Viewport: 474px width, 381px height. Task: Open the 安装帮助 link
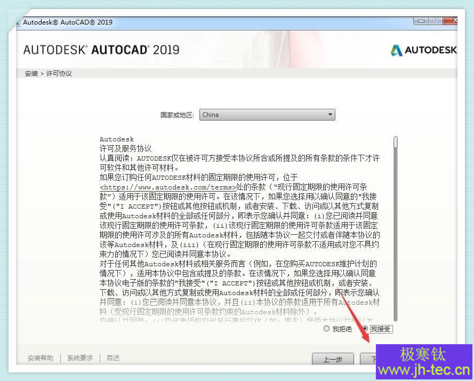(x=40, y=358)
